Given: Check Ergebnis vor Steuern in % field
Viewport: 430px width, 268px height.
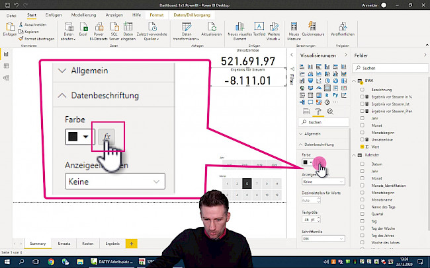Looking at the screenshot, I should click(363, 97).
